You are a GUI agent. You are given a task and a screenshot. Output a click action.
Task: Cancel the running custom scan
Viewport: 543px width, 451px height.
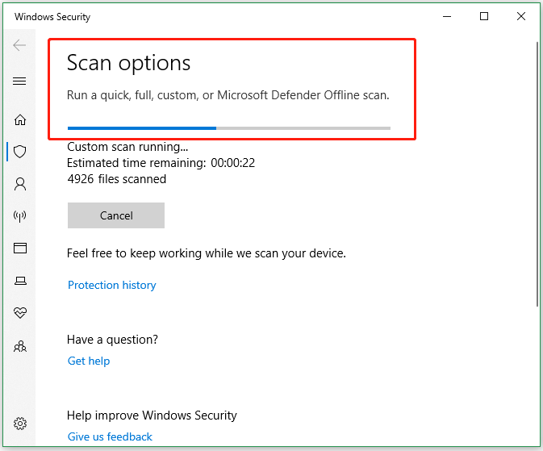[x=116, y=215]
